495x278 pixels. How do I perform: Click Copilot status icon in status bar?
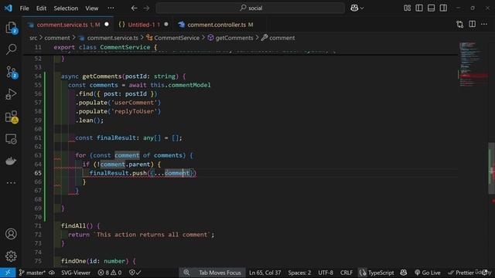coord(404,273)
